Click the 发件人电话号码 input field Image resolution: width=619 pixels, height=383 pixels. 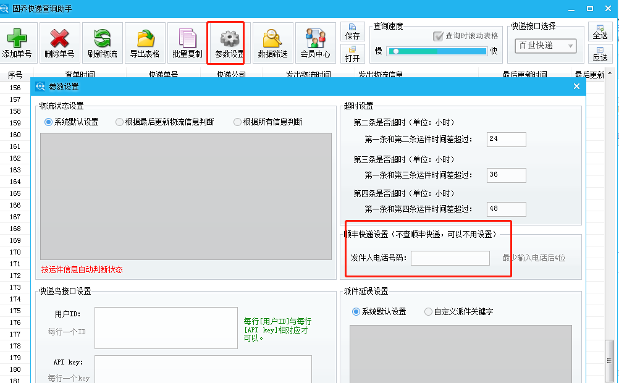pos(450,258)
